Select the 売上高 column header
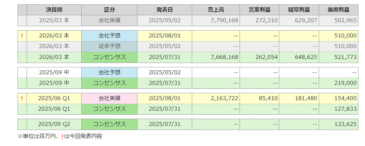This screenshot has height=146, width=365. point(216,10)
